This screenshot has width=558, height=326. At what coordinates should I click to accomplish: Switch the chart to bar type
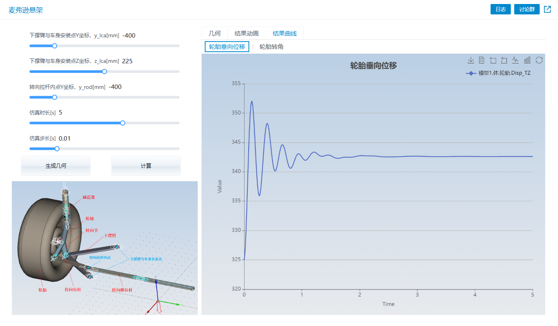point(527,60)
